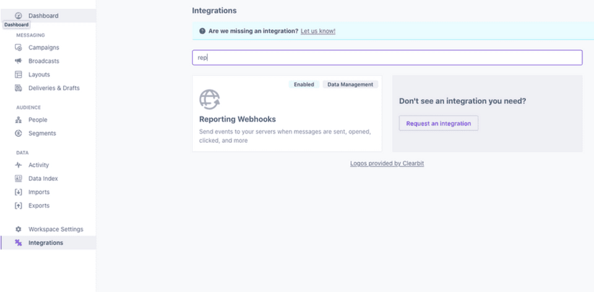
Task: Click the Enabled status badge
Action: 304,85
